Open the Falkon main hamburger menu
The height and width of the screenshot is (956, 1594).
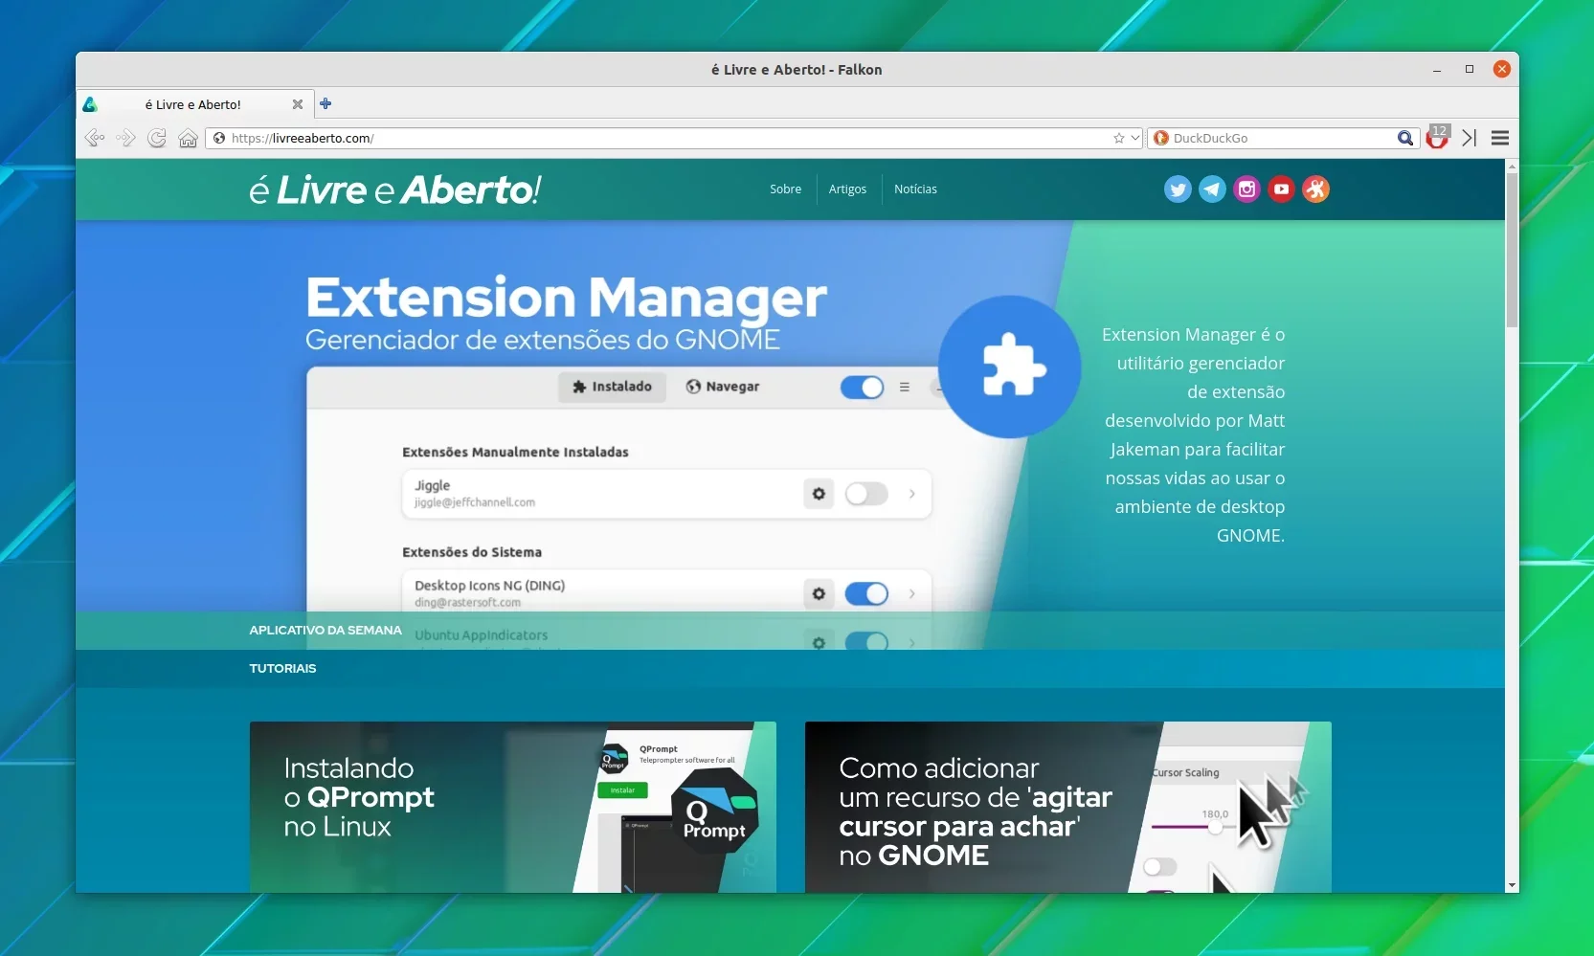click(1500, 138)
